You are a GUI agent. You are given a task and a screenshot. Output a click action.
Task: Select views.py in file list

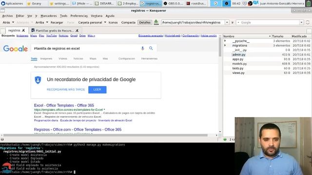238,73
